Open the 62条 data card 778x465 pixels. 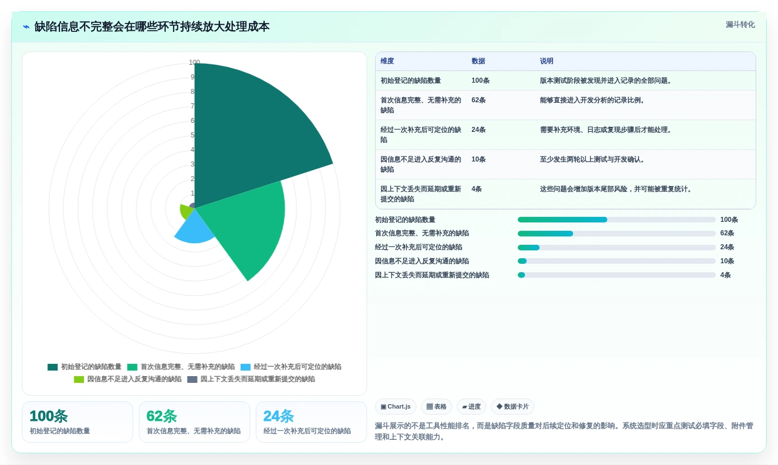(194, 422)
